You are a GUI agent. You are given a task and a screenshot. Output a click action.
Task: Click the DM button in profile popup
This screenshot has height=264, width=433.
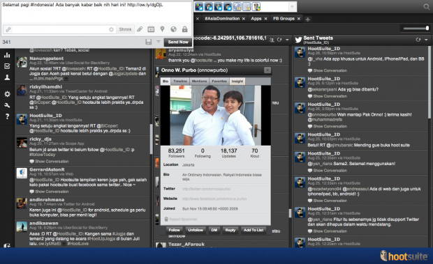click(x=214, y=230)
